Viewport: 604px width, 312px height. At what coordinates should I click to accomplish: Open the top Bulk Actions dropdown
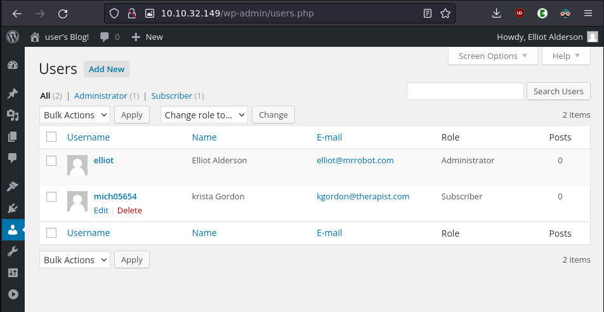75,115
